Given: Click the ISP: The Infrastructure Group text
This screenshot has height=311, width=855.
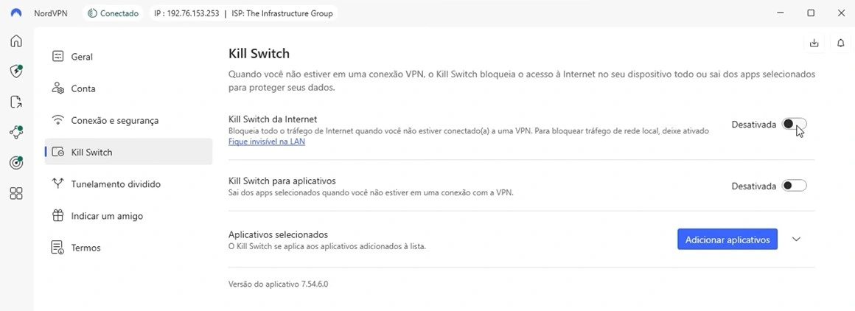Looking at the screenshot, I should pos(282,13).
